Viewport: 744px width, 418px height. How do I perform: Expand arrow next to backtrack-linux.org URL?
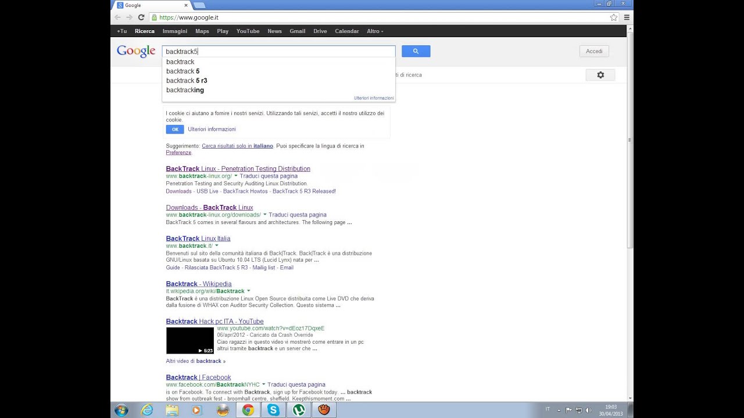point(236,176)
